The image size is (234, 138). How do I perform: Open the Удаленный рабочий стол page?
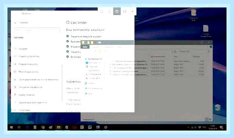point(33,103)
